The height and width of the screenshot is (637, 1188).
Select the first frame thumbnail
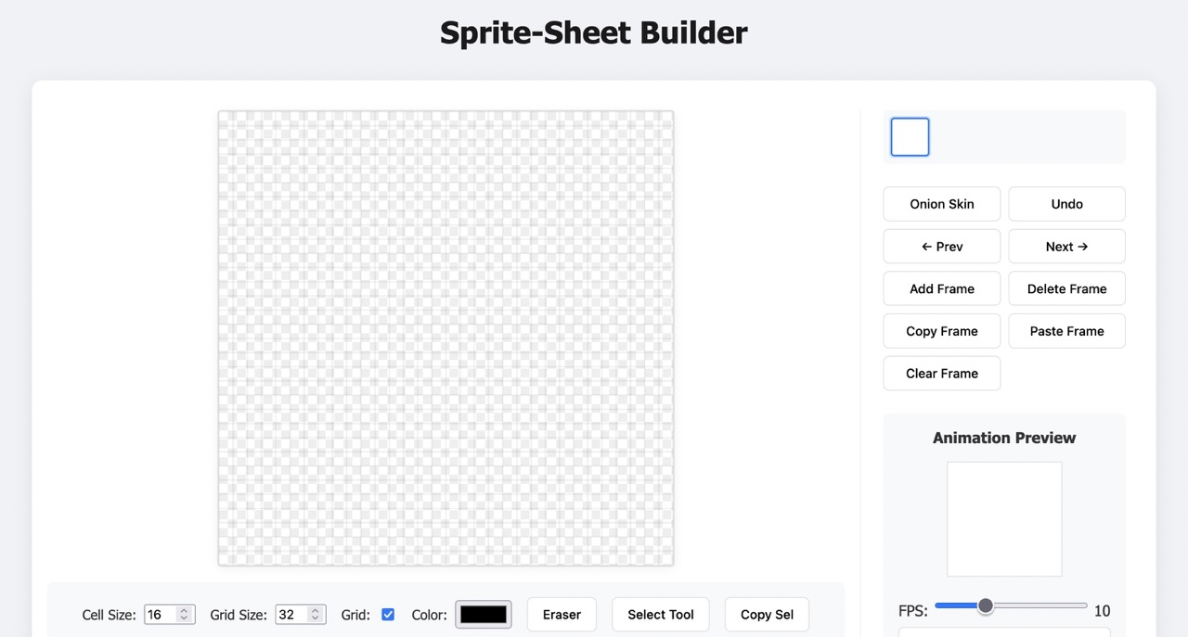coord(910,136)
